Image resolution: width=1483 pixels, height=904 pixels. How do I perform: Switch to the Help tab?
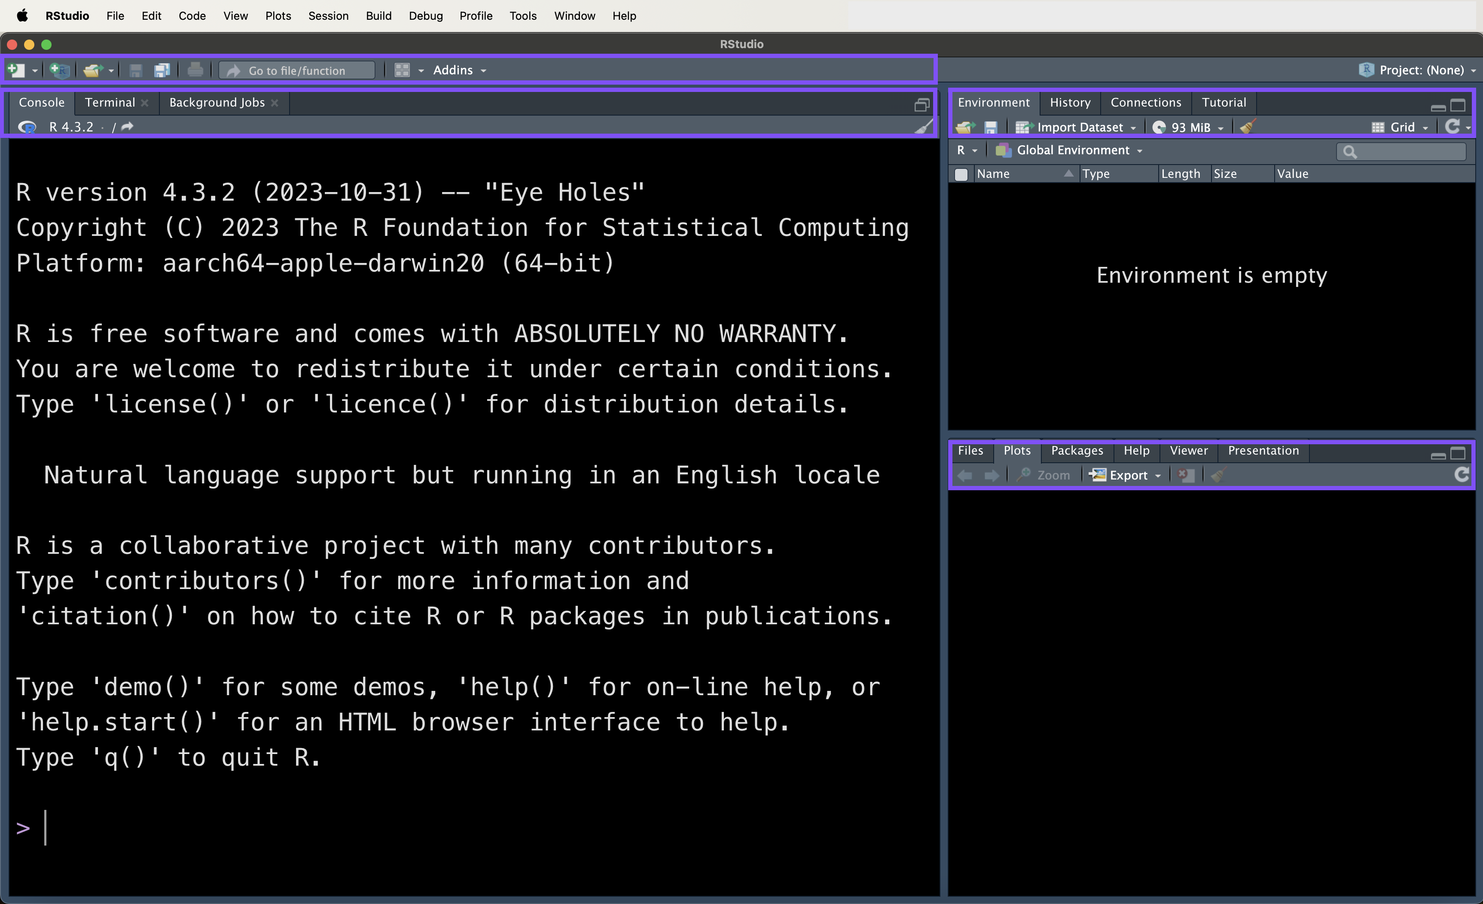pos(1136,451)
